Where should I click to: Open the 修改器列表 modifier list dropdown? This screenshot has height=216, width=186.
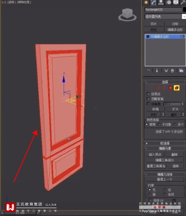coord(165,17)
